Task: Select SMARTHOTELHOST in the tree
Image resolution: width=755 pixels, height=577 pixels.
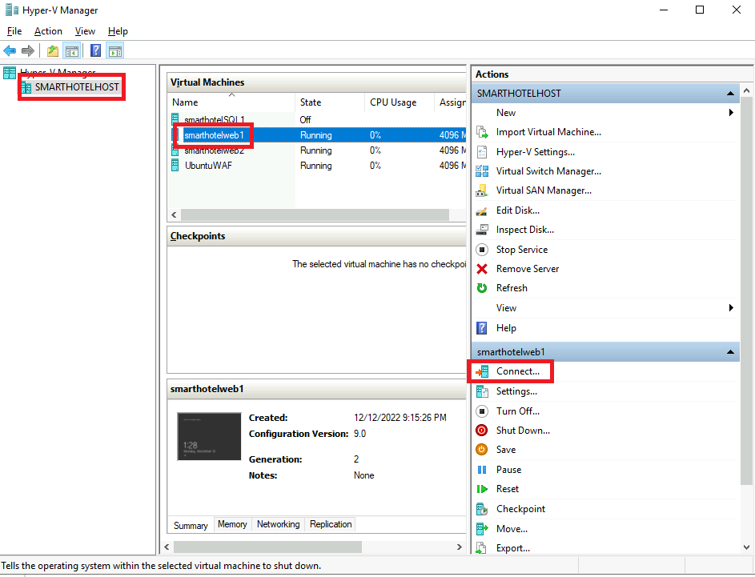Action: (77, 87)
